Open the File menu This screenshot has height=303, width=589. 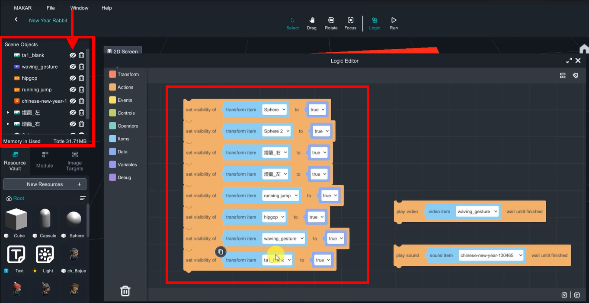pos(51,8)
